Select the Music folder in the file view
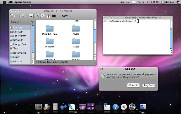This screenshot has height=114, width=181. (x=76, y=30)
